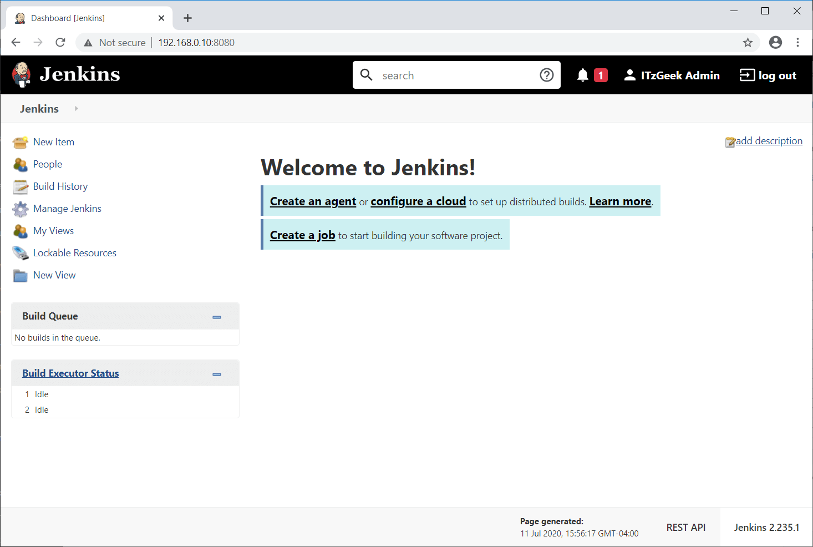The height and width of the screenshot is (547, 813).
Task: Open the People page
Action: 48,164
